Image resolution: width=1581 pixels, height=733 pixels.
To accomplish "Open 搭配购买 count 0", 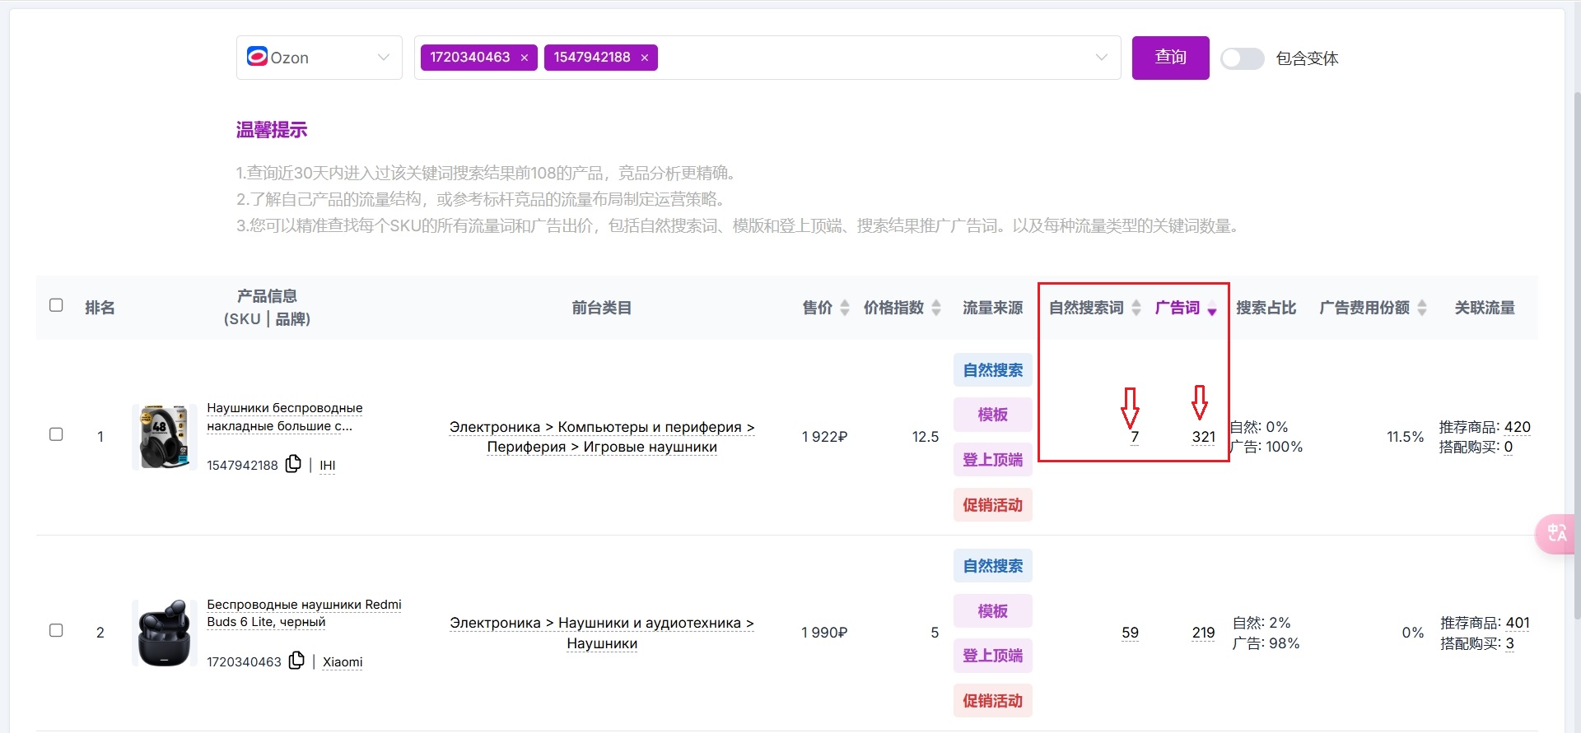I will tap(1509, 447).
